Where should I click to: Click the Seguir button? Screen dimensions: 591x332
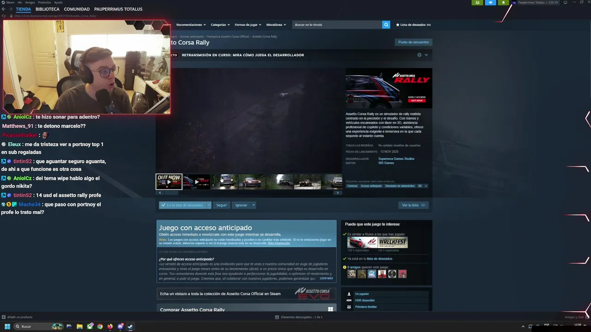point(222,205)
